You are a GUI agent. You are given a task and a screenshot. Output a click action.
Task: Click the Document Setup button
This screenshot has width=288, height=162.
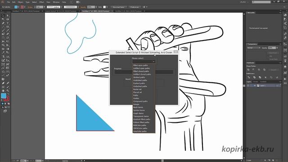click(118, 7)
